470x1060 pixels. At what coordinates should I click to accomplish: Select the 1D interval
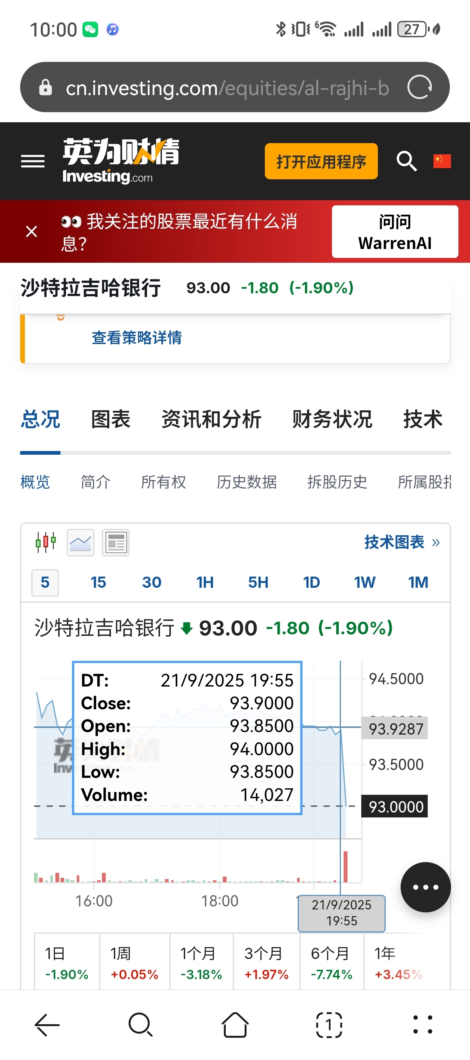(x=312, y=583)
